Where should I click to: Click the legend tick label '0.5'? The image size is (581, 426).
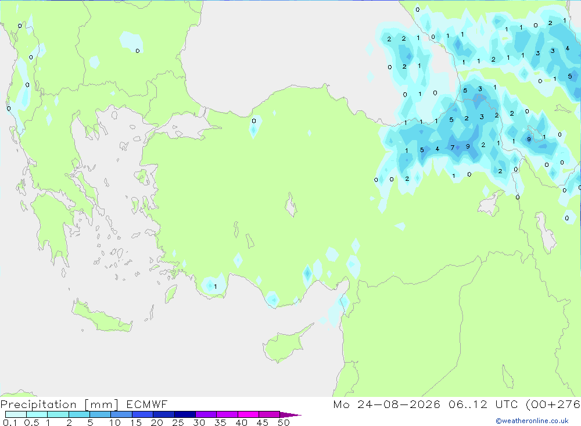click(31, 423)
